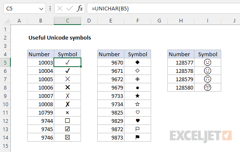The image size is (240, 152).
Task: Select column I header
Action: click(x=207, y=21)
